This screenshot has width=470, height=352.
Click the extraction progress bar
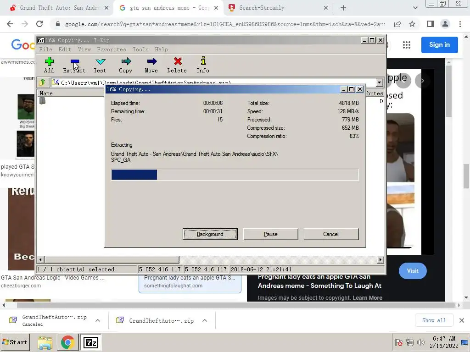(x=235, y=175)
